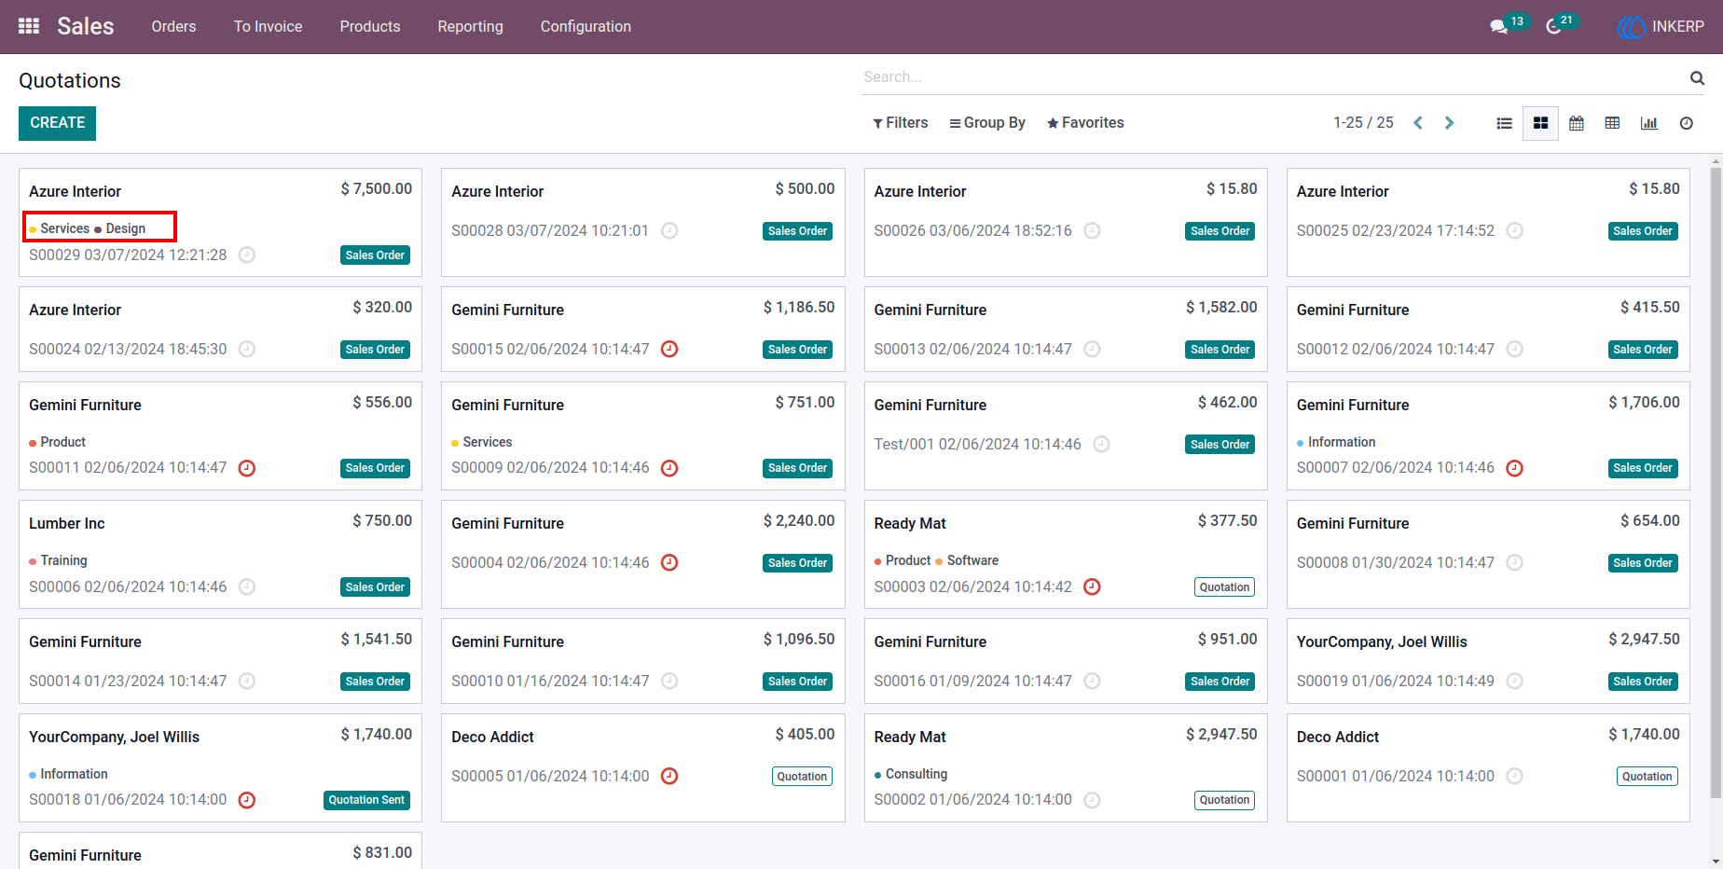Click red activity clock on S00011 card
This screenshot has width=1723, height=869.
point(247,468)
